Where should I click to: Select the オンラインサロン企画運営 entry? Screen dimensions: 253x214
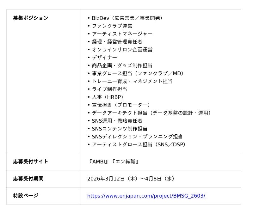122,50
